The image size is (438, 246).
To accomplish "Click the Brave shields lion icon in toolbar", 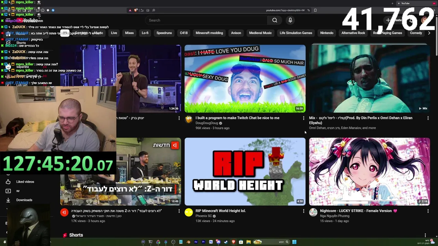I will coord(136,10).
